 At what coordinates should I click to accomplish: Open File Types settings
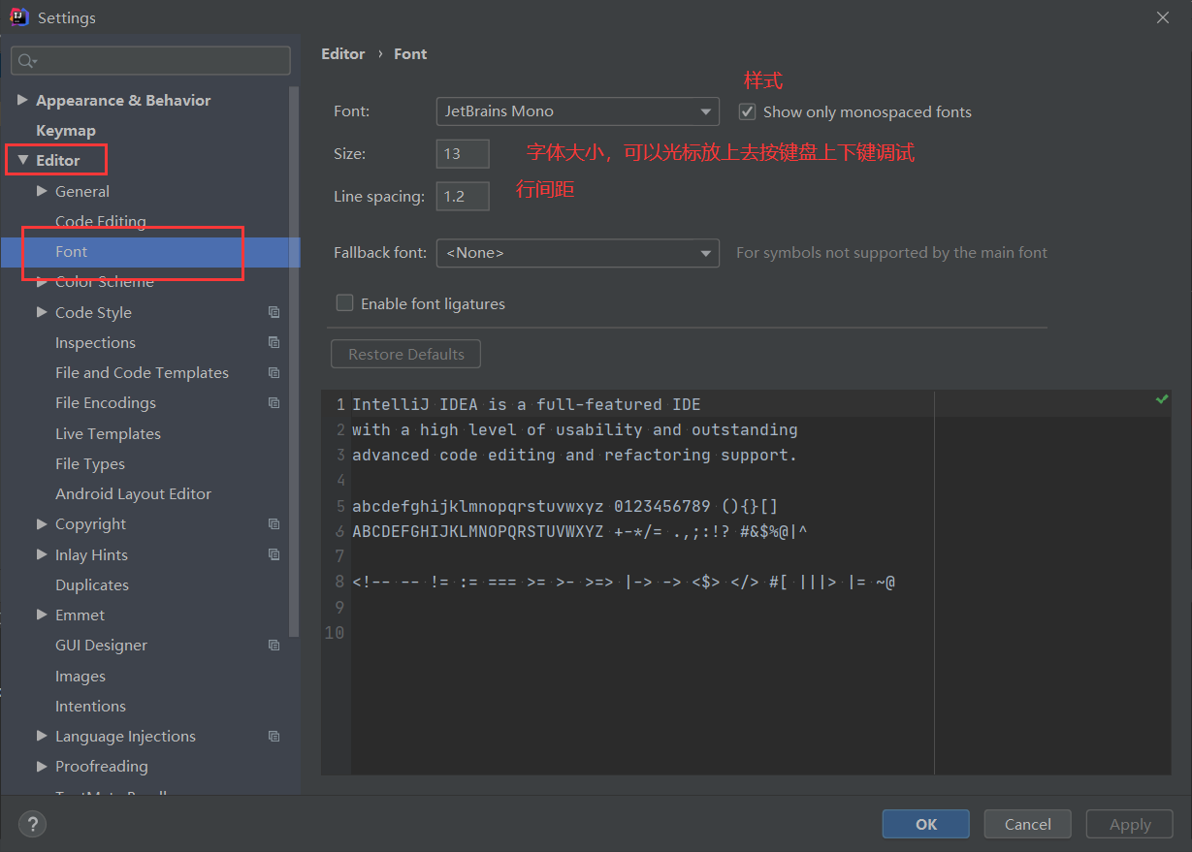[90, 463]
